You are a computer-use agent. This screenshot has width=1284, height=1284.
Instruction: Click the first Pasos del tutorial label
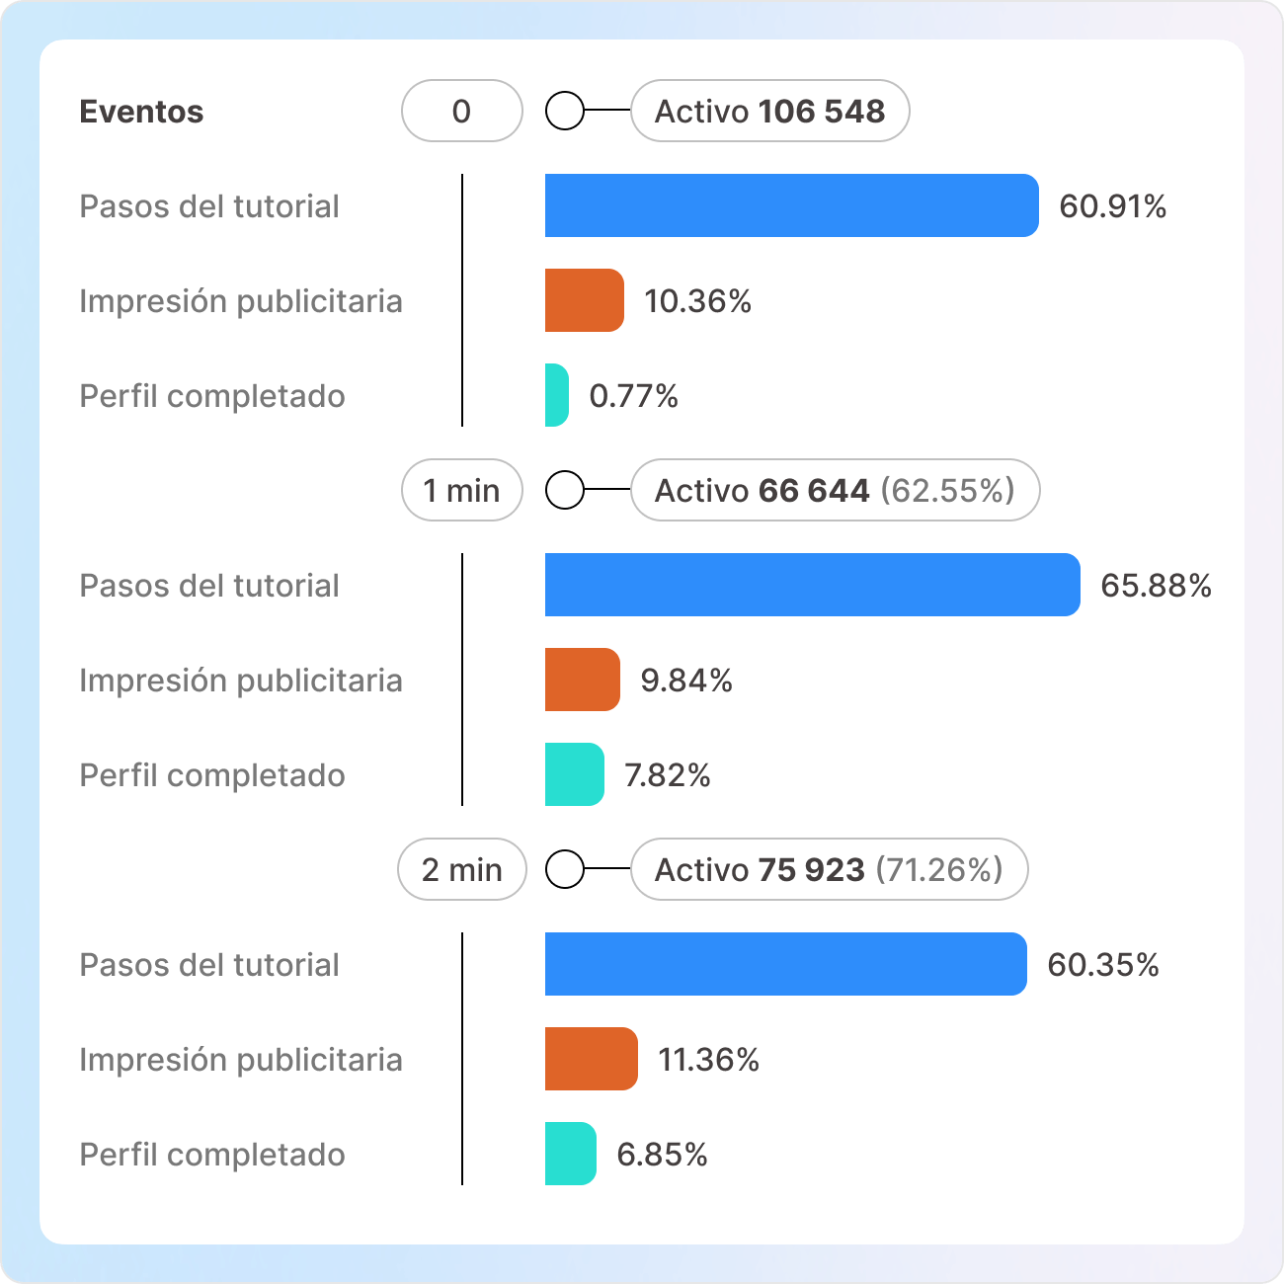pos(209,206)
